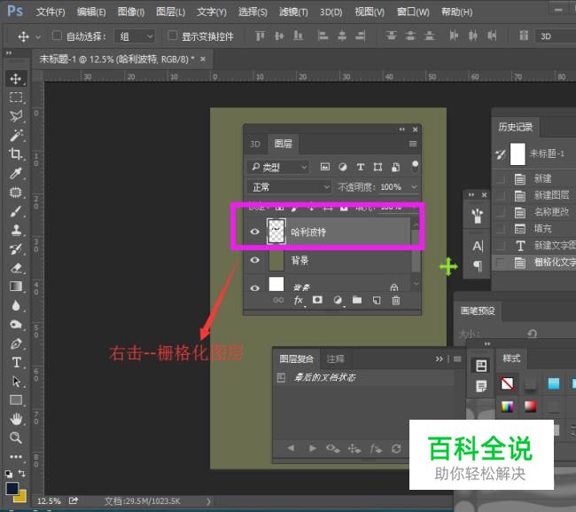This screenshot has width=576, height=512.
Task: Select the Path Selection arrow tool
Action: click(x=15, y=382)
